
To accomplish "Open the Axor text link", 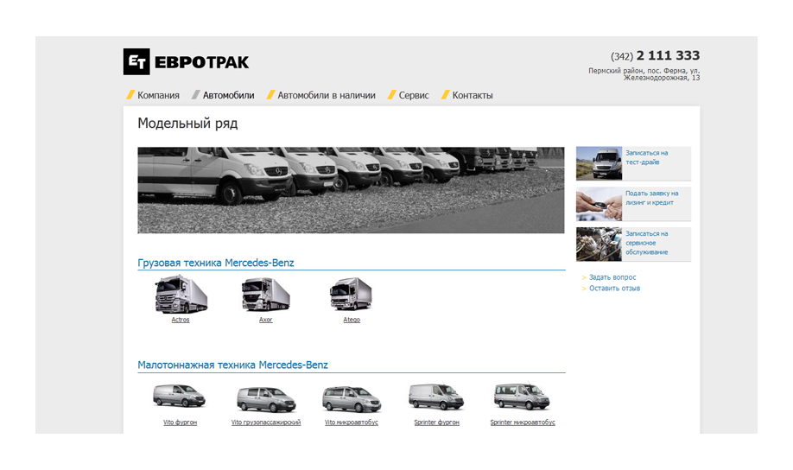I will coord(265,320).
